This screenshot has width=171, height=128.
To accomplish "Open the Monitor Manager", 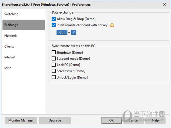I will 21,120.
